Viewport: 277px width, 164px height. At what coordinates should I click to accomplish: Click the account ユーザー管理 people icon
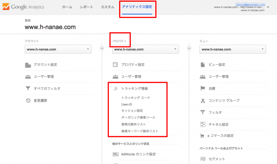click(28, 77)
